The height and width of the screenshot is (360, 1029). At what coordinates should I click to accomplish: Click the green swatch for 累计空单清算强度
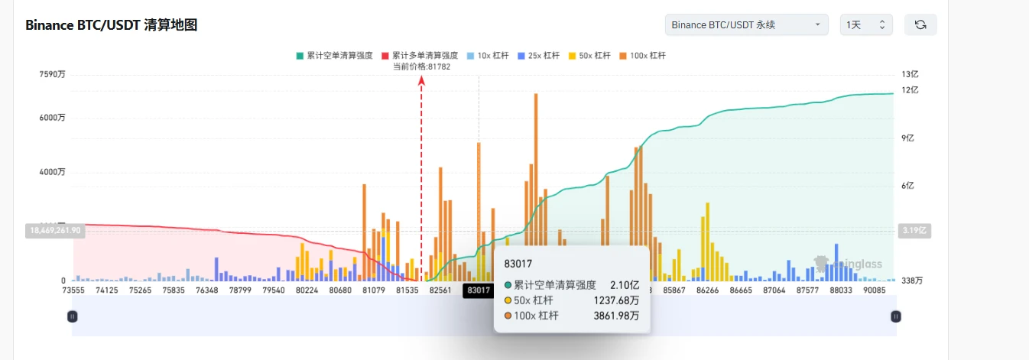(300, 56)
